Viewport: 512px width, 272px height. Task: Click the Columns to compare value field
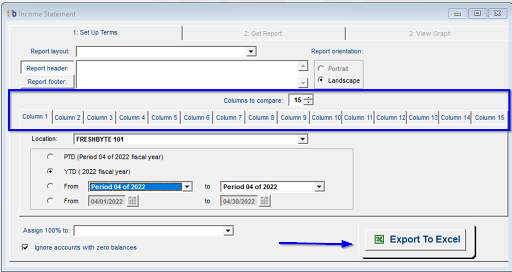pyautogui.click(x=297, y=100)
